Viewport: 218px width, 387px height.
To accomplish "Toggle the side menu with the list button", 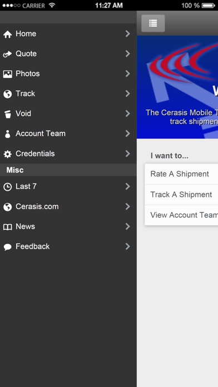I will [x=153, y=23].
